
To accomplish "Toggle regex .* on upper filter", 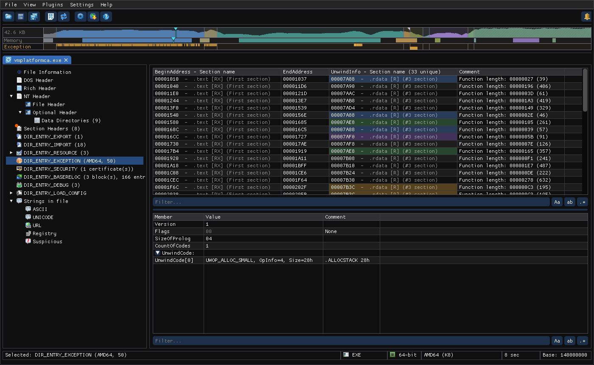I will pyautogui.click(x=583, y=202).
